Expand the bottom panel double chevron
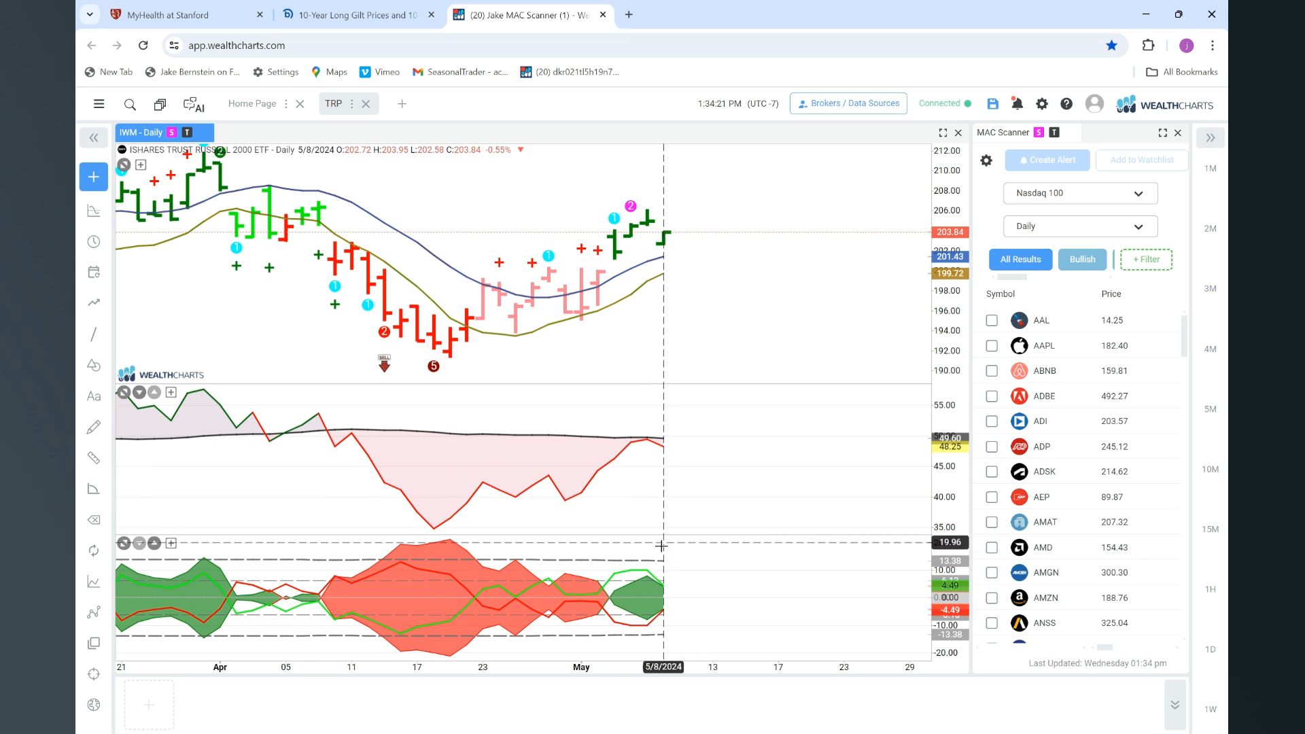 (1174, 705)
